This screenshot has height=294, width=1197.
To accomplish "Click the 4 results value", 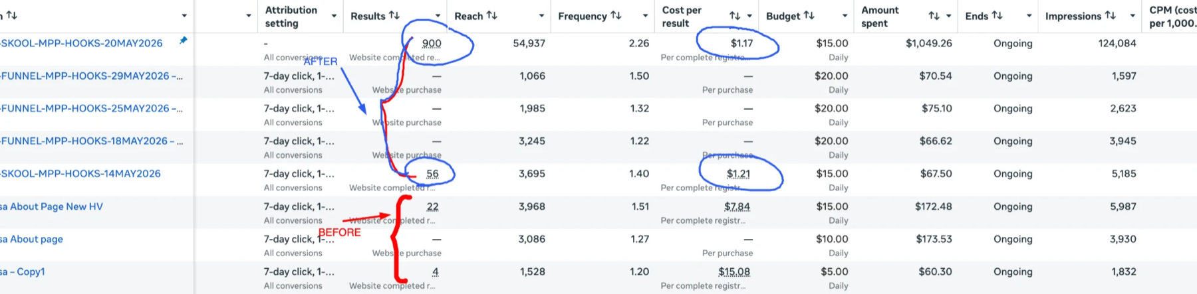I will (435, 271).
